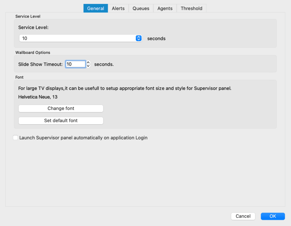Decrease Slide Show Timeout with down arrow
Image resolution: width=291 pixels, height=226 pixels.
(x=88, y=66)
